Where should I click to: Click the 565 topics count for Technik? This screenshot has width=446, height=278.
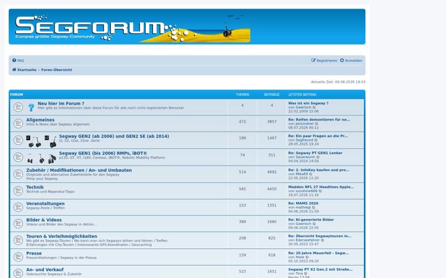pos(242,189)
